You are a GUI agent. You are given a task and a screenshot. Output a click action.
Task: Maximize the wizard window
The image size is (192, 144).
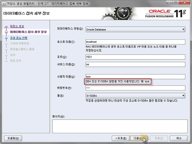[175, 2]
